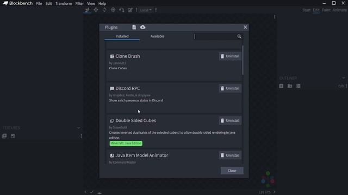This screenshot has width=348, height=195.
Task: Click the plugin search magnifier icon
Action: 239,36
